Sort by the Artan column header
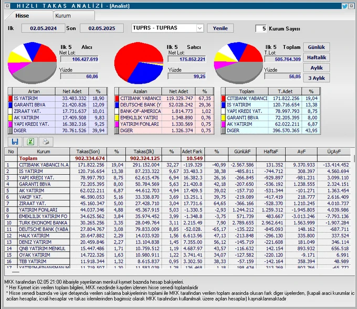Viewport: 357px width, 309px height. (34, 91)
